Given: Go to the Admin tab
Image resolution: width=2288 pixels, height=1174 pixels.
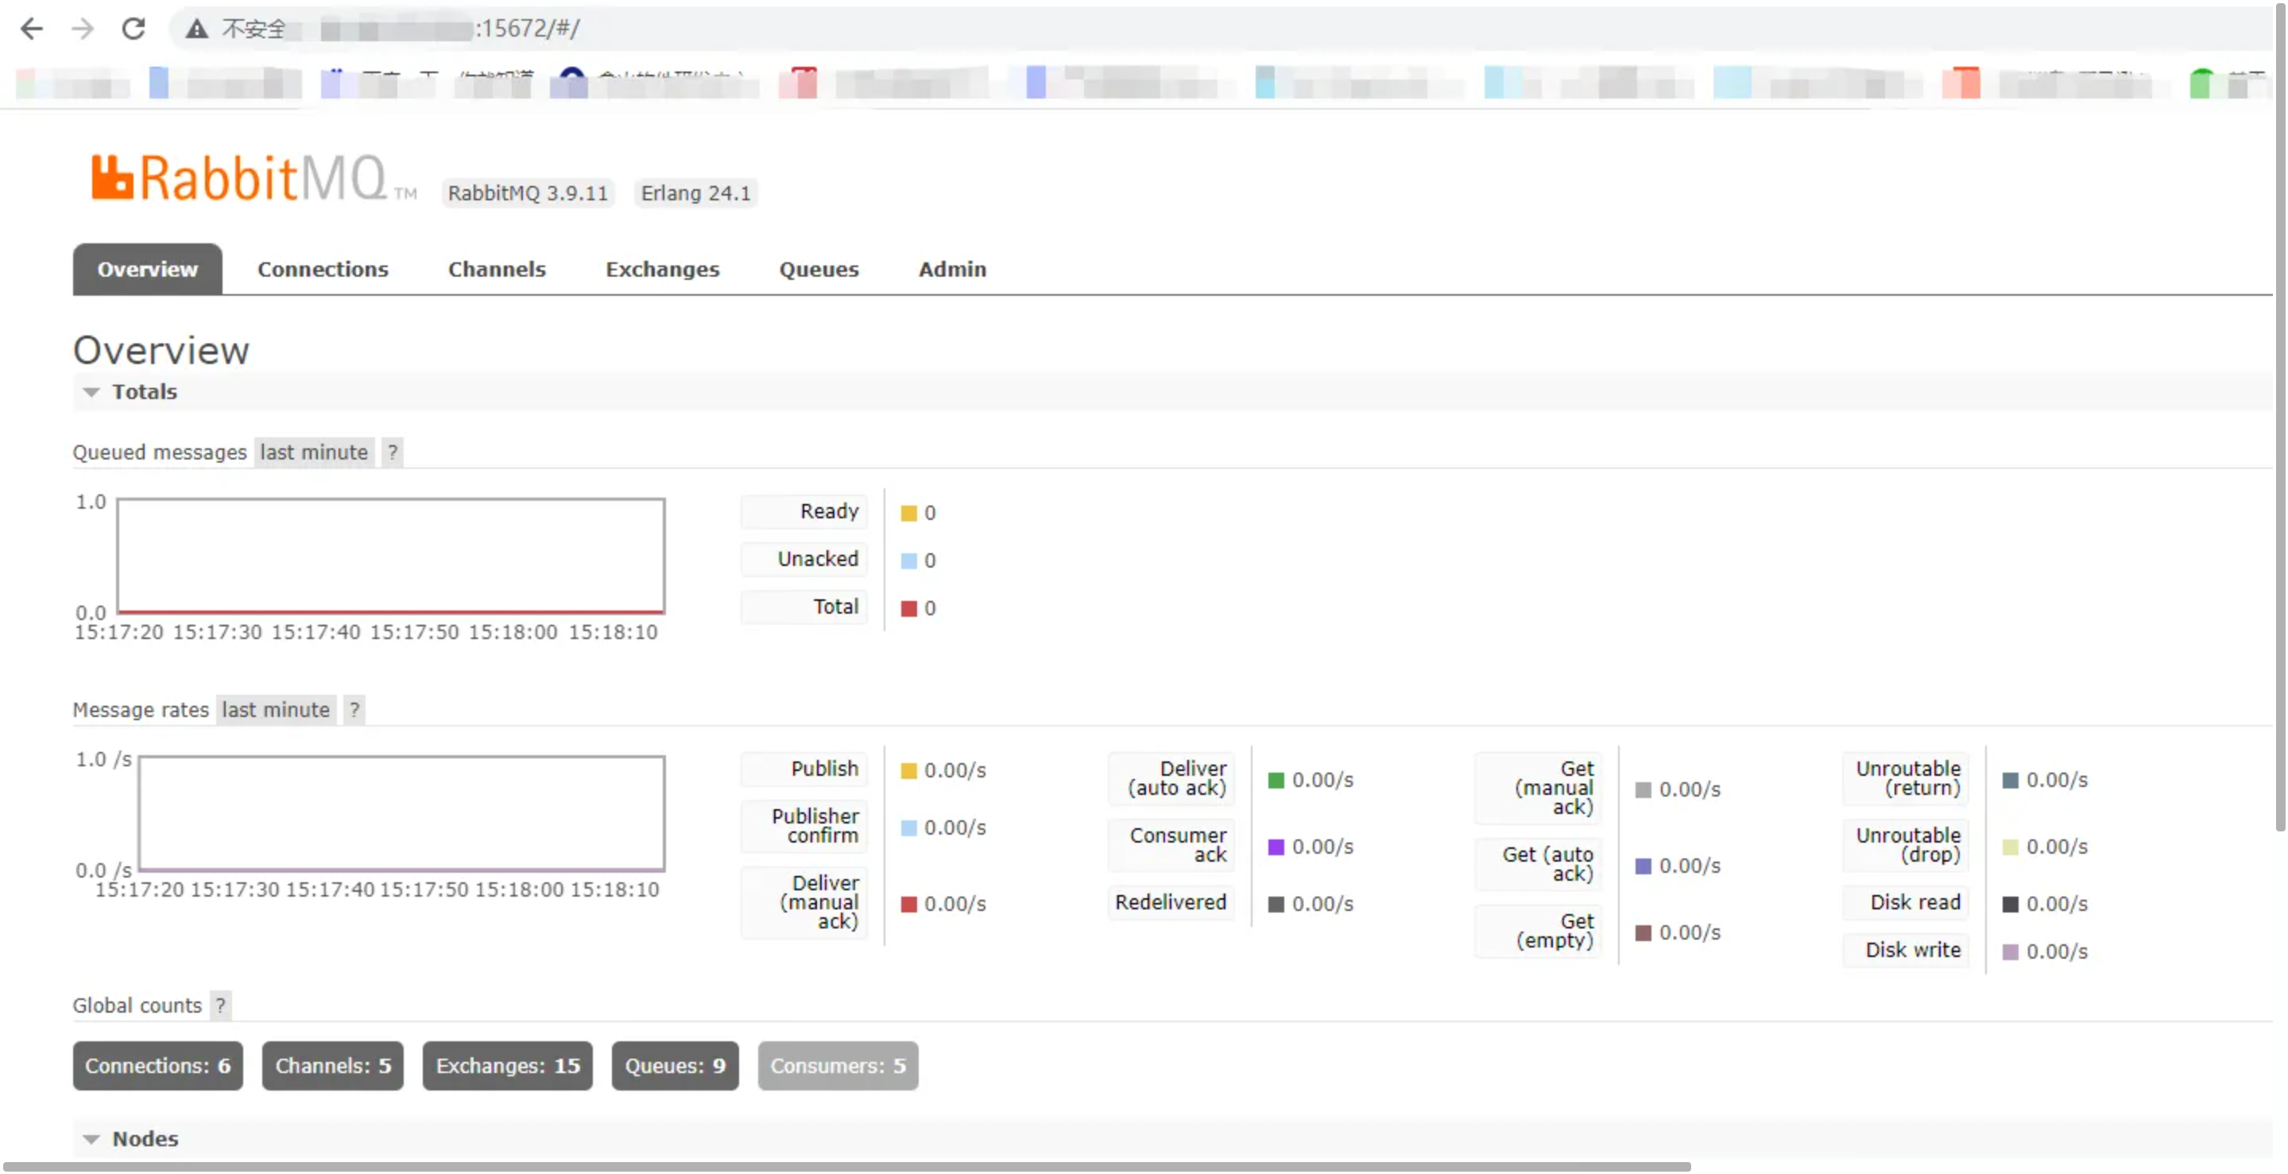Looking at the screenshot, I should tap(951, 269).
